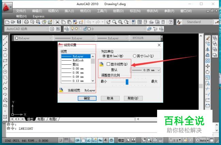Click the workspace settings gear icon
This screenshot has width=221, height=145.
click(x=52, y=29)
